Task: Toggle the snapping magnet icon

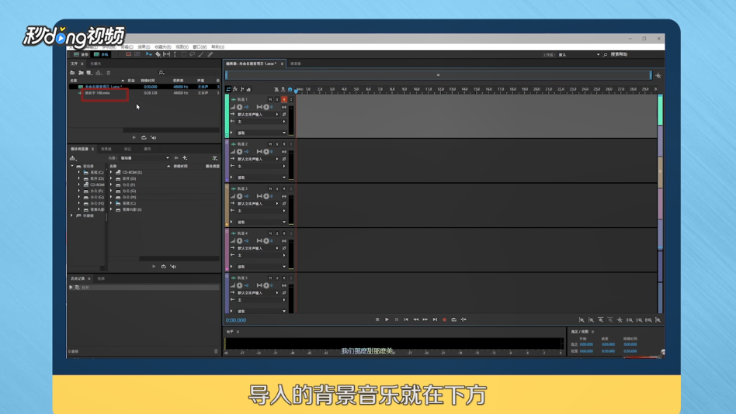Action: (x=290, y=89)
